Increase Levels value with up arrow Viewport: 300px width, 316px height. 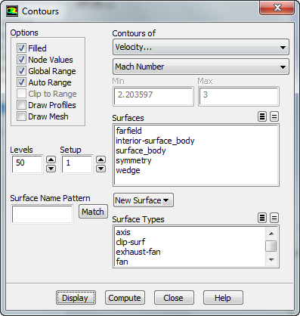click(51, 160)
